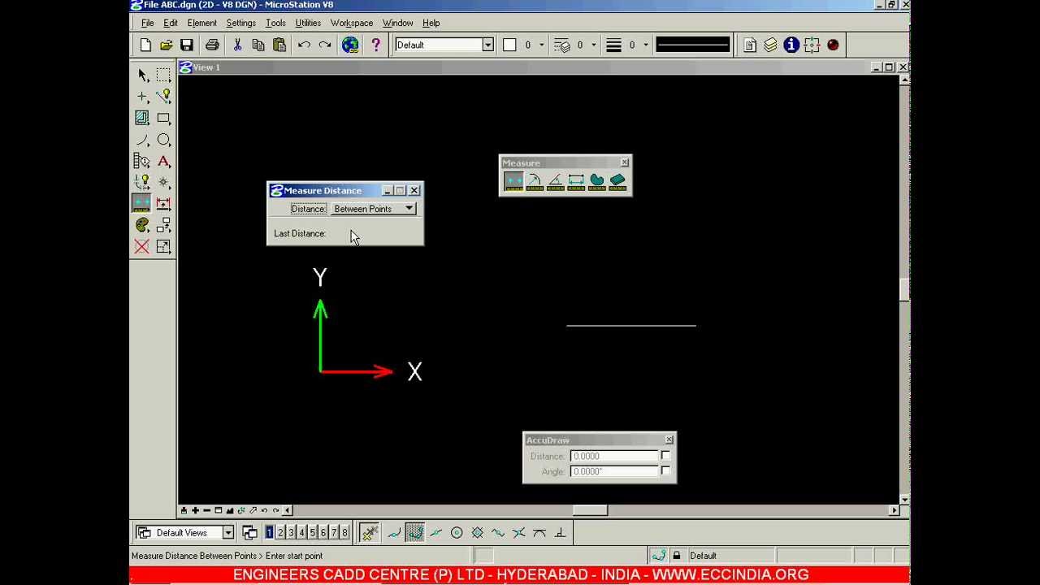The width and height of the screenshot is (1040, 585).
Task: Click the Print icon
Action: coord(212,45)
